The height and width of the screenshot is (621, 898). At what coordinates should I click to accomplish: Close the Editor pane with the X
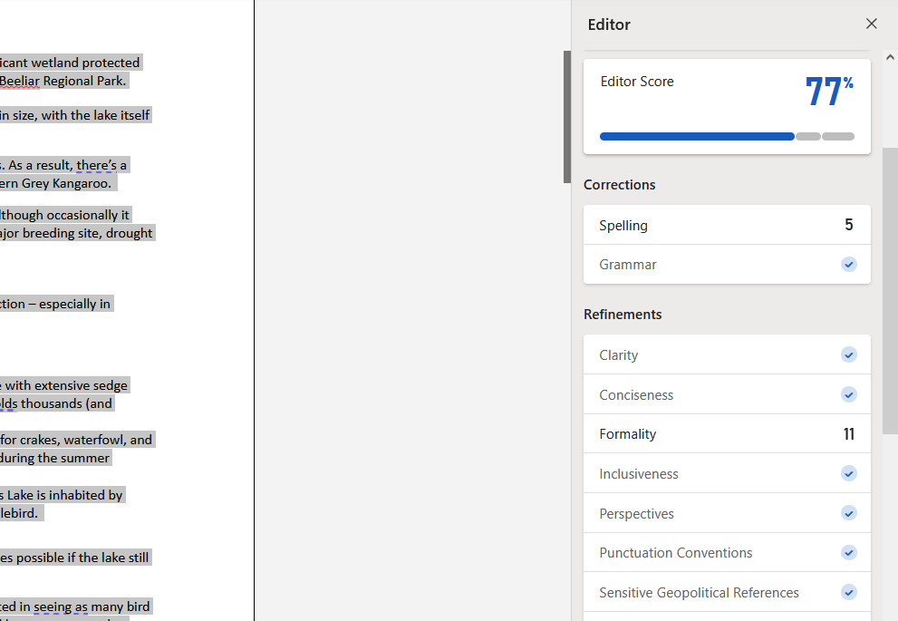tap(871, 24)
